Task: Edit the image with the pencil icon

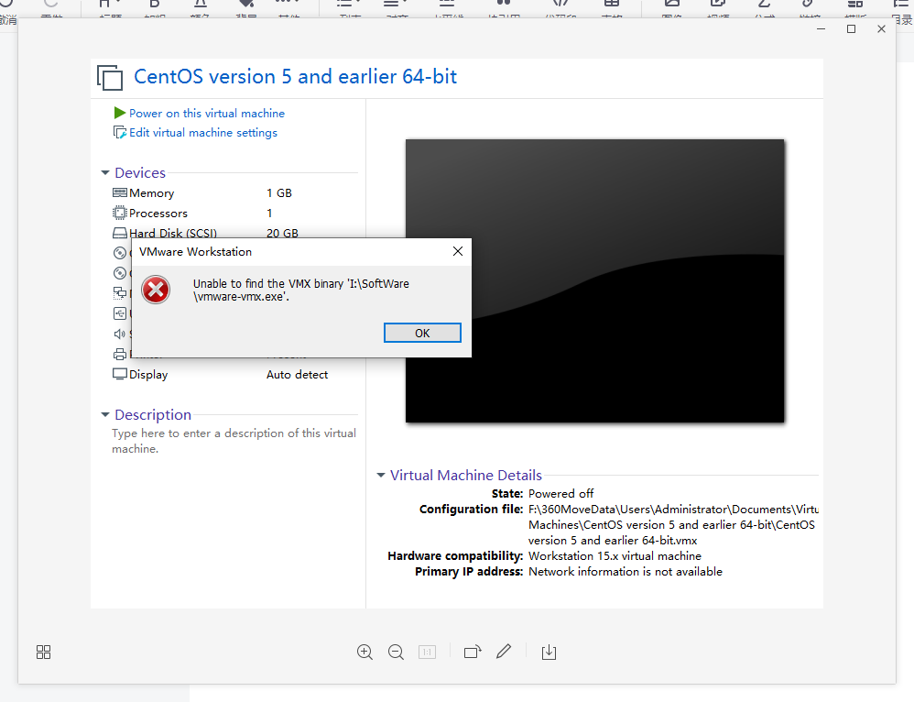Action: click(x=504, y=652)
